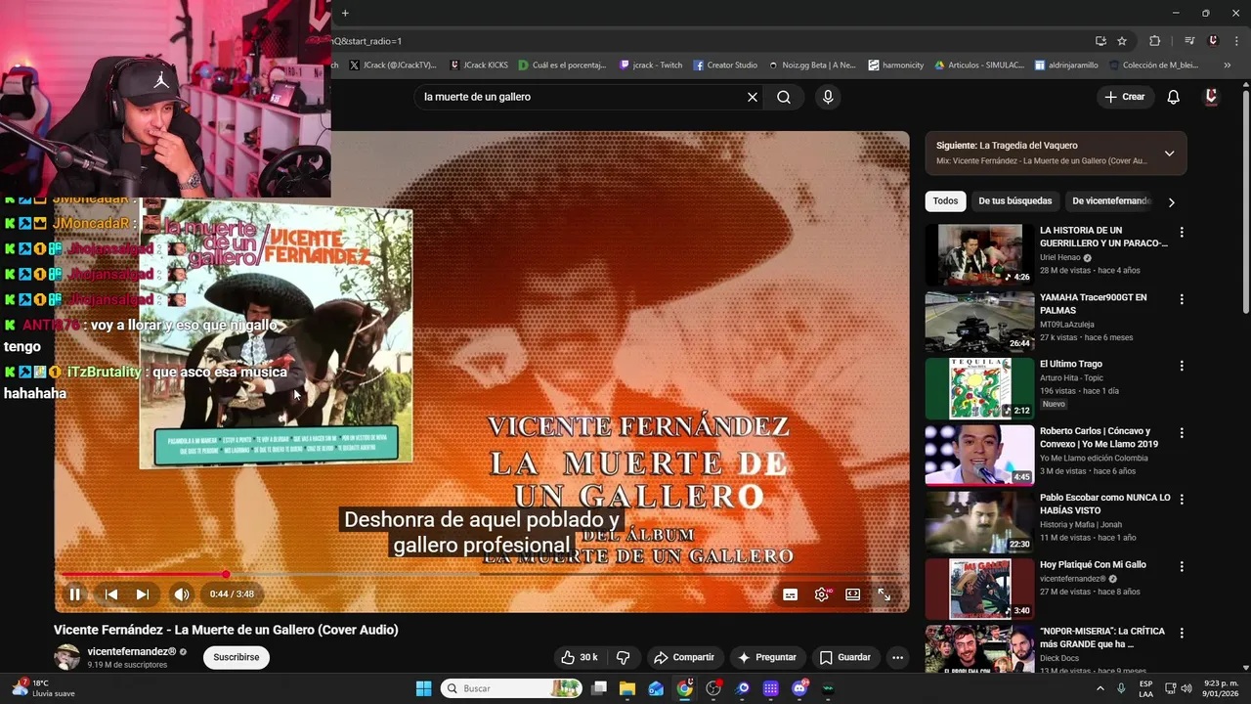Screen dimensions: 1251x704
Task: Select the Todos filter chip
Action: point(945,201)
